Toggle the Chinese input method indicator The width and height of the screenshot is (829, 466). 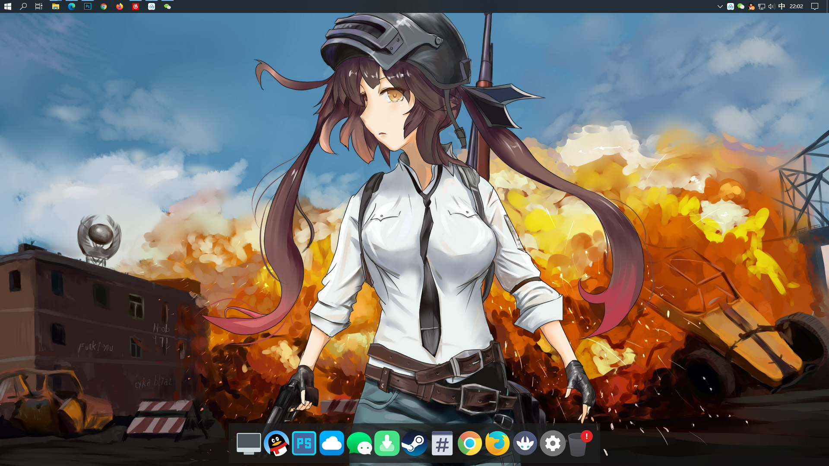782,6
